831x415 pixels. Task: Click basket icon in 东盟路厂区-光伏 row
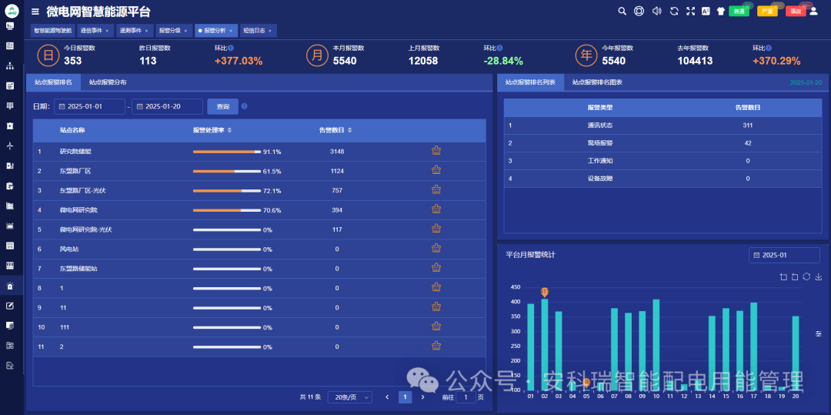(x=436, y=189)
